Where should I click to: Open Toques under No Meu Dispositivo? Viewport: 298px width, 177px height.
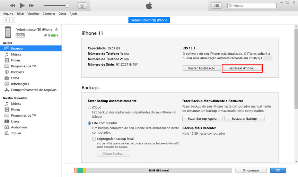(x=16, y=133)
